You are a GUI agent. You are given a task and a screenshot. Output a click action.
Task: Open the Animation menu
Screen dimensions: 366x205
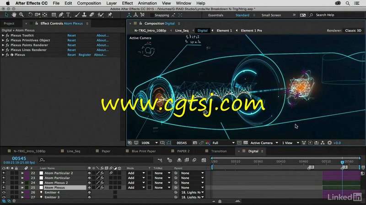(x=147, y=3)
